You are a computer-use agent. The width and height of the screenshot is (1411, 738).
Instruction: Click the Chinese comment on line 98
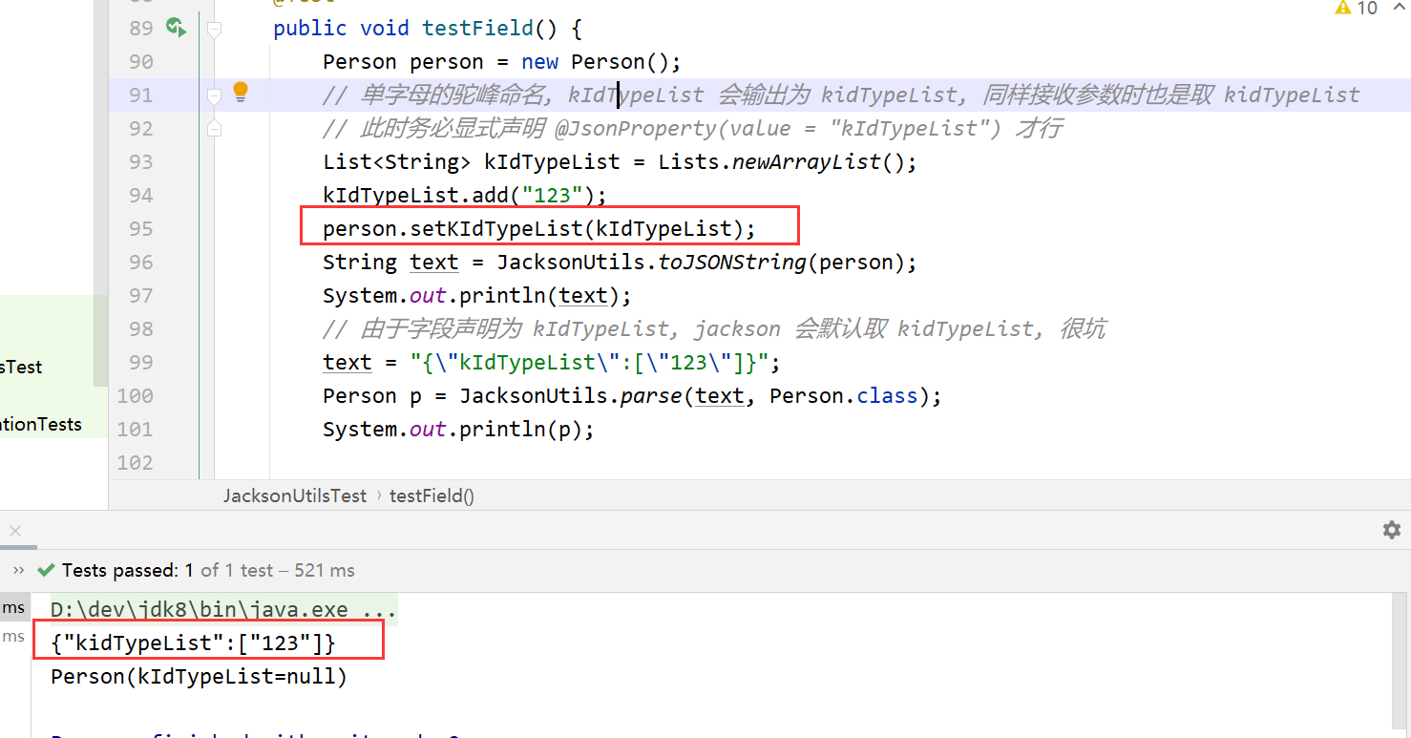[x=714, y=328]
